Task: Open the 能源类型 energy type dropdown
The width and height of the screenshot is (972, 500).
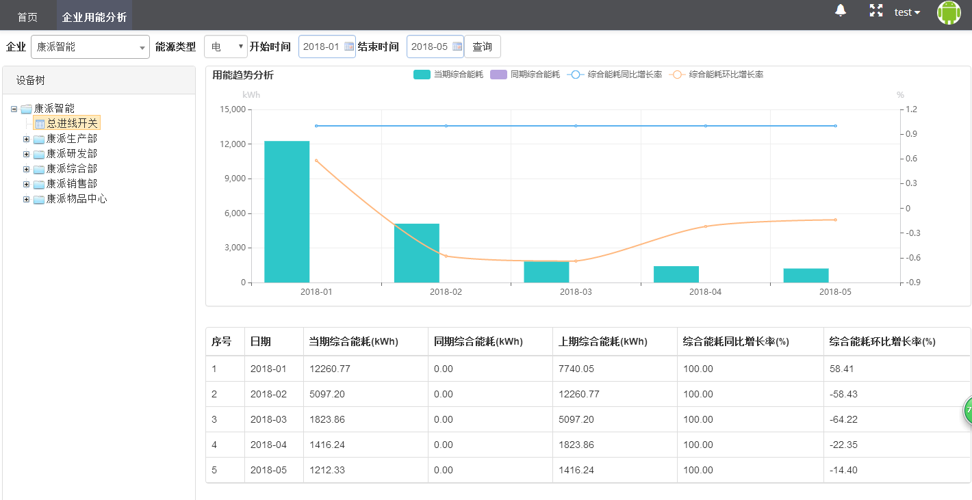Action: [x=225, y=47]
